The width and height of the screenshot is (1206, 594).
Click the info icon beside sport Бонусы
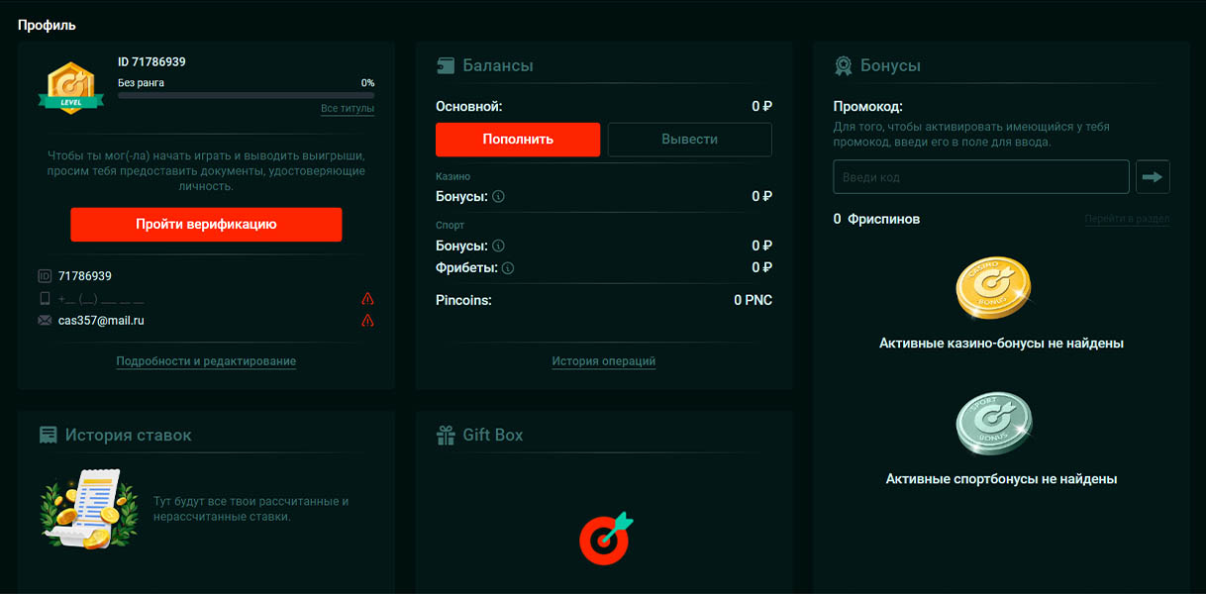[x=498, y=246]
